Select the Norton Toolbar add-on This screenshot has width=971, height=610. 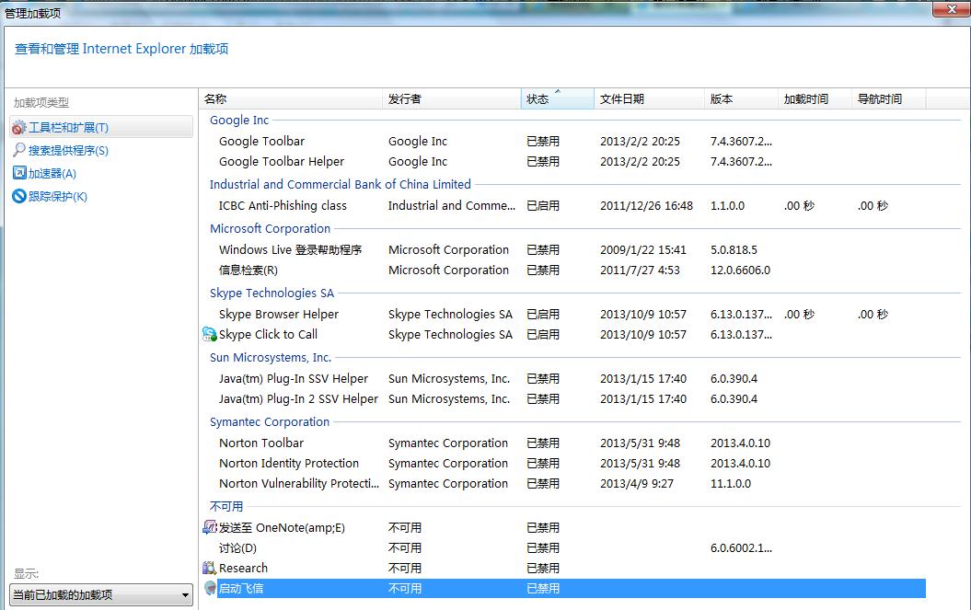pyautogui.click(x=261, y=443)
